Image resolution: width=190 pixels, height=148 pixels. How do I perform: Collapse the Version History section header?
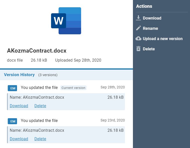click(x=19, y=75)
